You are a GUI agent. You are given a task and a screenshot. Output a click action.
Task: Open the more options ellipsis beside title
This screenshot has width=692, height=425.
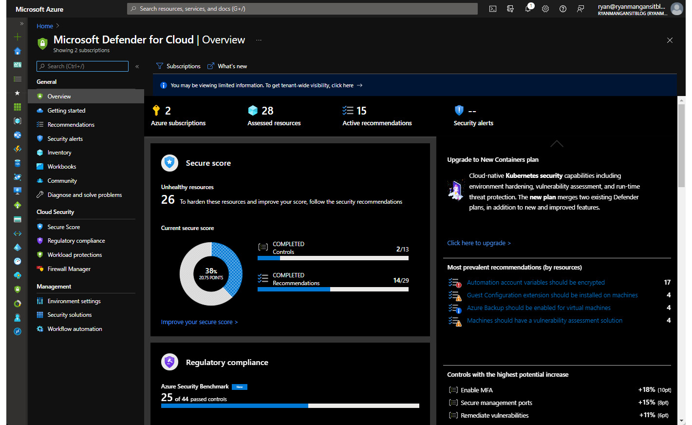click(x=259, y=40)
